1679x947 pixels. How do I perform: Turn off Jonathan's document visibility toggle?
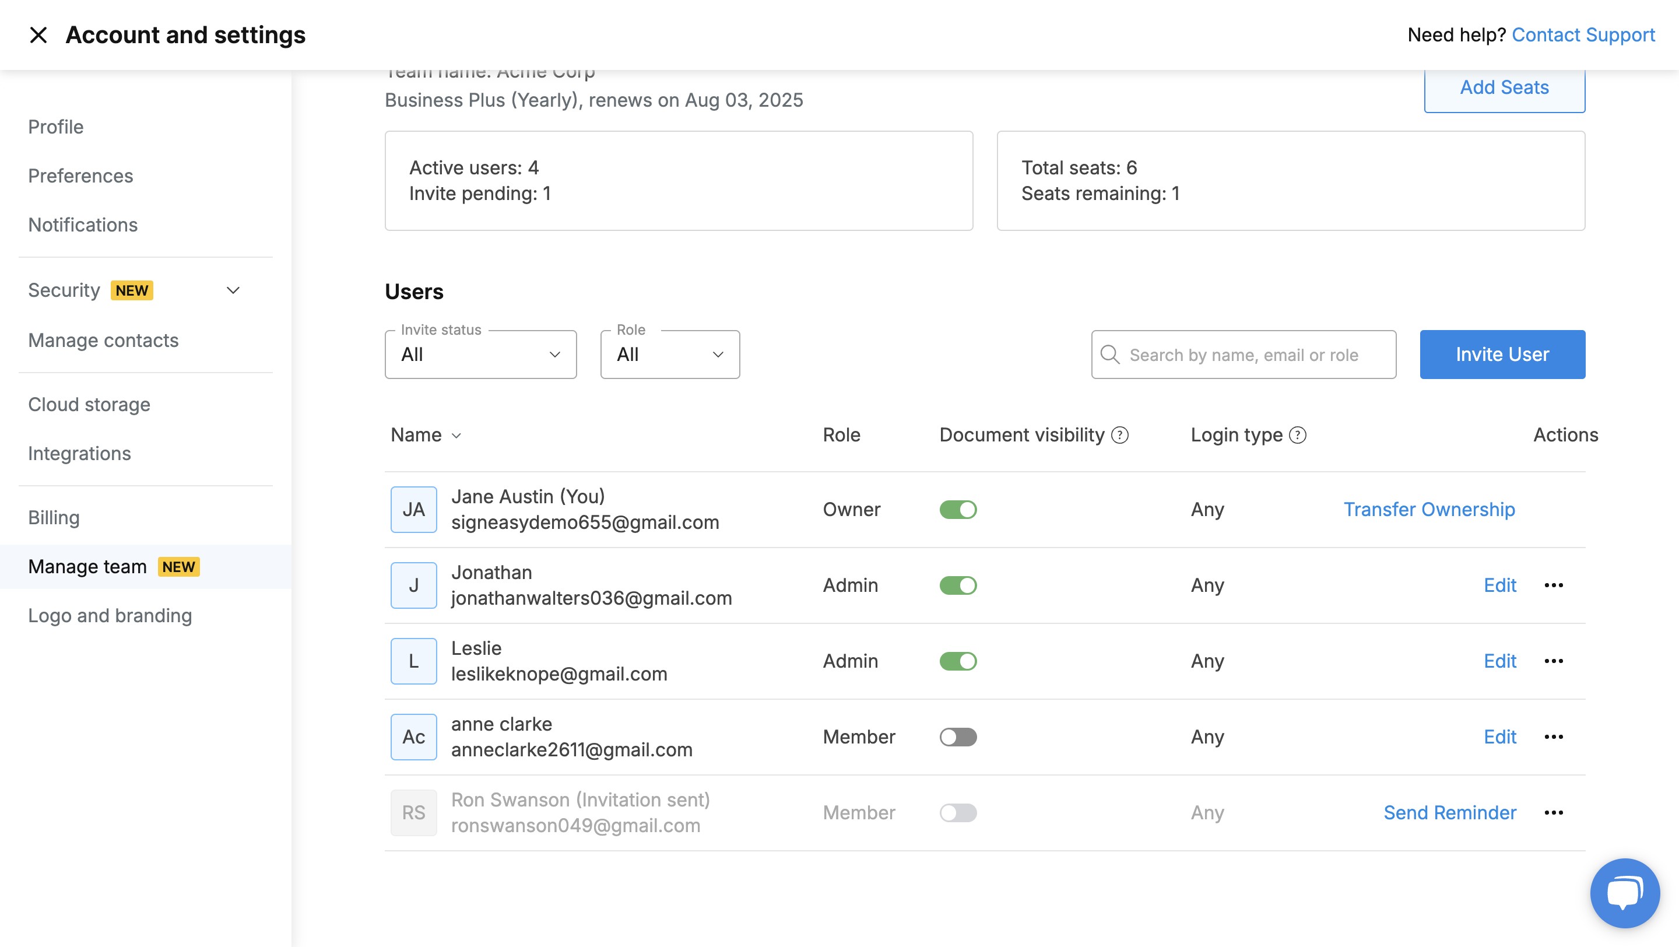(958, 585)
